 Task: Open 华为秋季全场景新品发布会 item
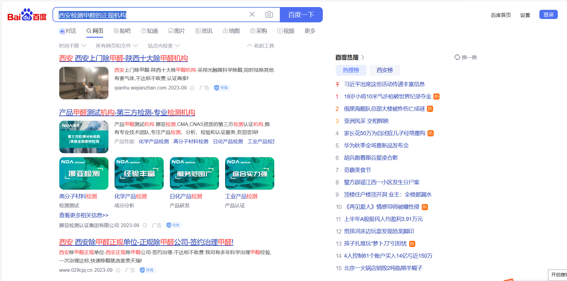pos(376,146)
